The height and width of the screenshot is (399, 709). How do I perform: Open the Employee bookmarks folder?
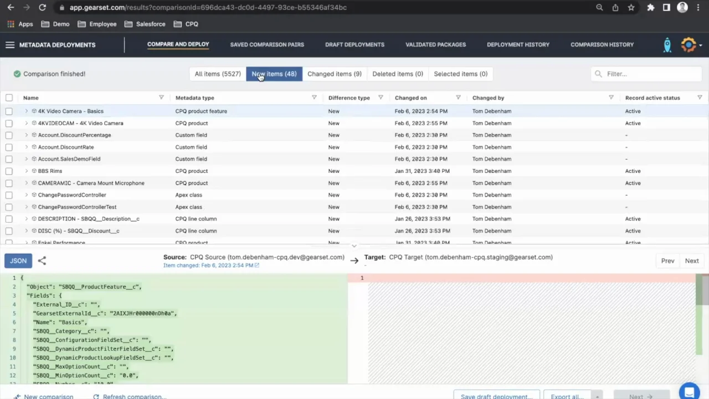click(97, 24)
